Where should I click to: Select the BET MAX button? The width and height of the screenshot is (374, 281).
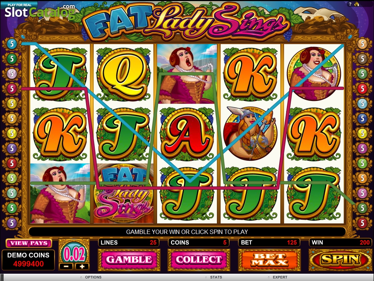(269, 259)
